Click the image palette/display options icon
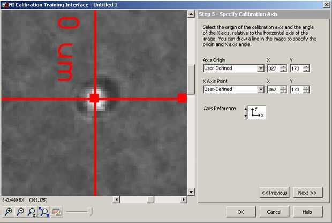Image resolution: width=332 pixels, height=223 pixels. click(57, 212)
